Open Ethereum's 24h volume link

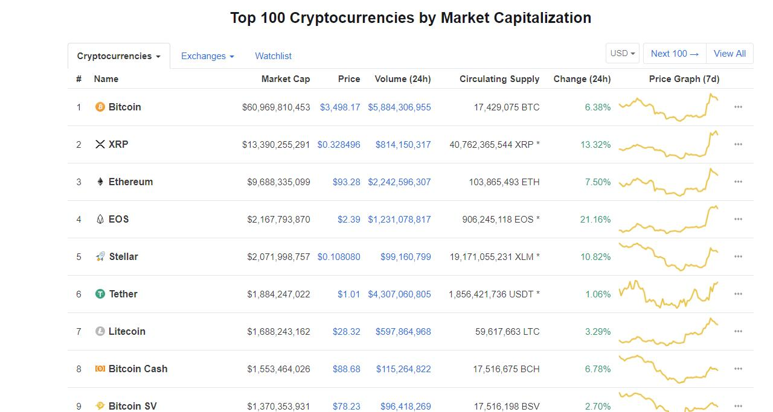(x=399, y=182)
